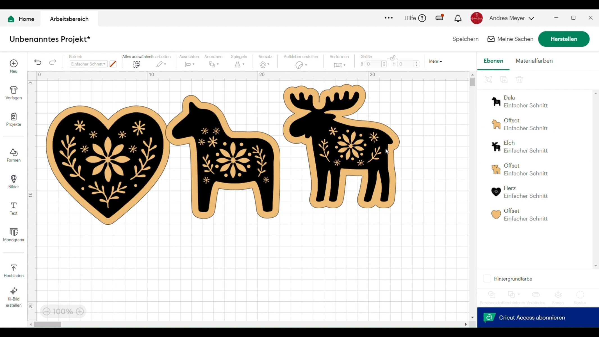This screenshot has height=337, width=599.
Task: Open the notifications bell
Action: pos(458,18)
